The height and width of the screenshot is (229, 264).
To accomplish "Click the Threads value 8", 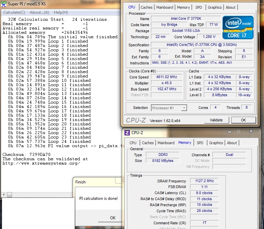I will (x=247, y=108).
